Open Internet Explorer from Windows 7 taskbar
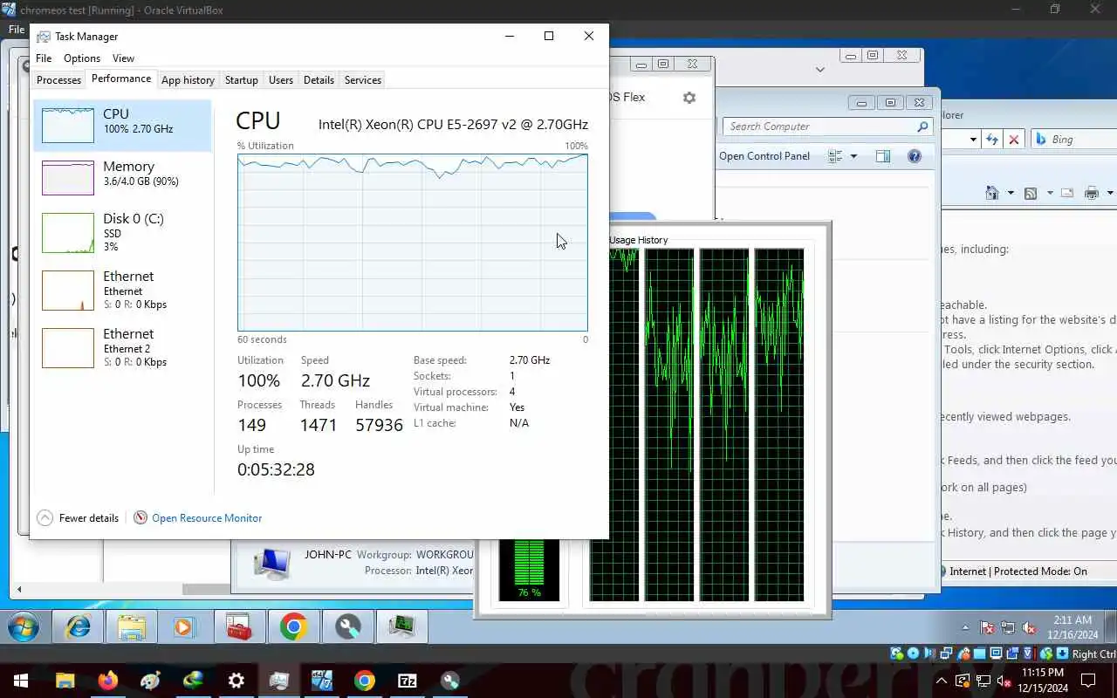 79,626
